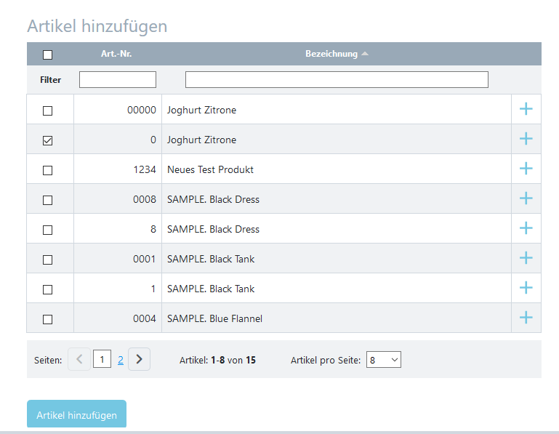Open page 2 link

[121, 360]
